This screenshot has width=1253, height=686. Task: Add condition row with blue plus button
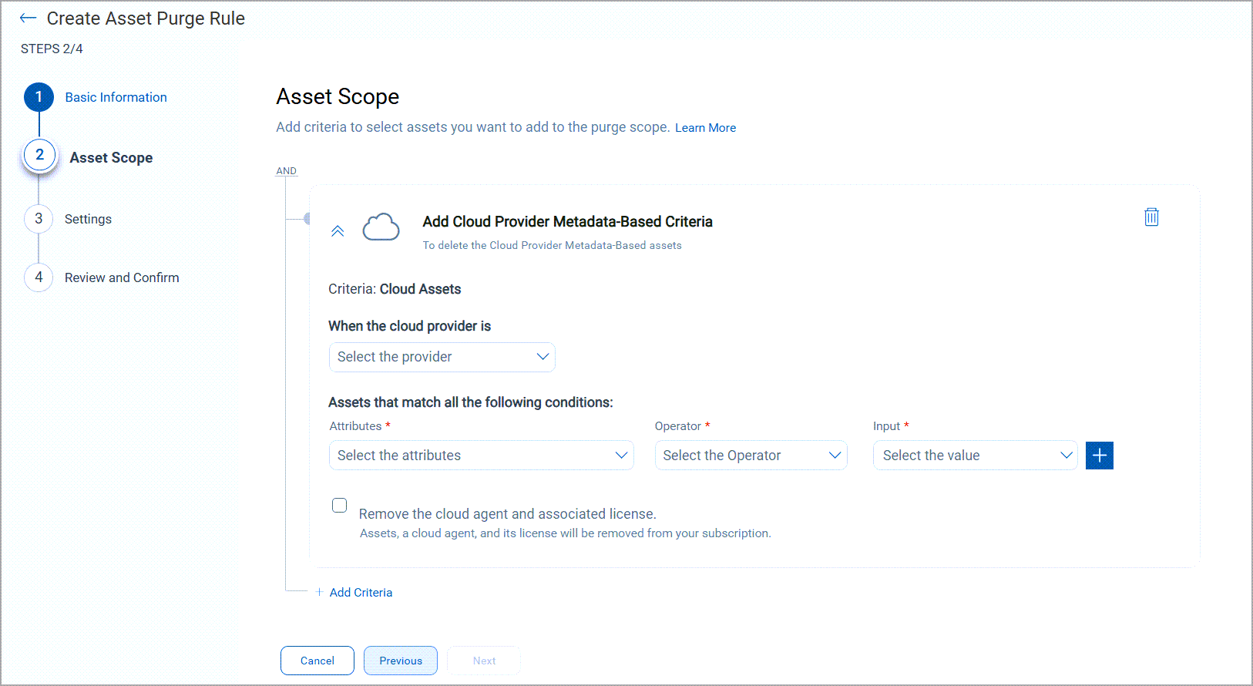(x=1100, y=456)
